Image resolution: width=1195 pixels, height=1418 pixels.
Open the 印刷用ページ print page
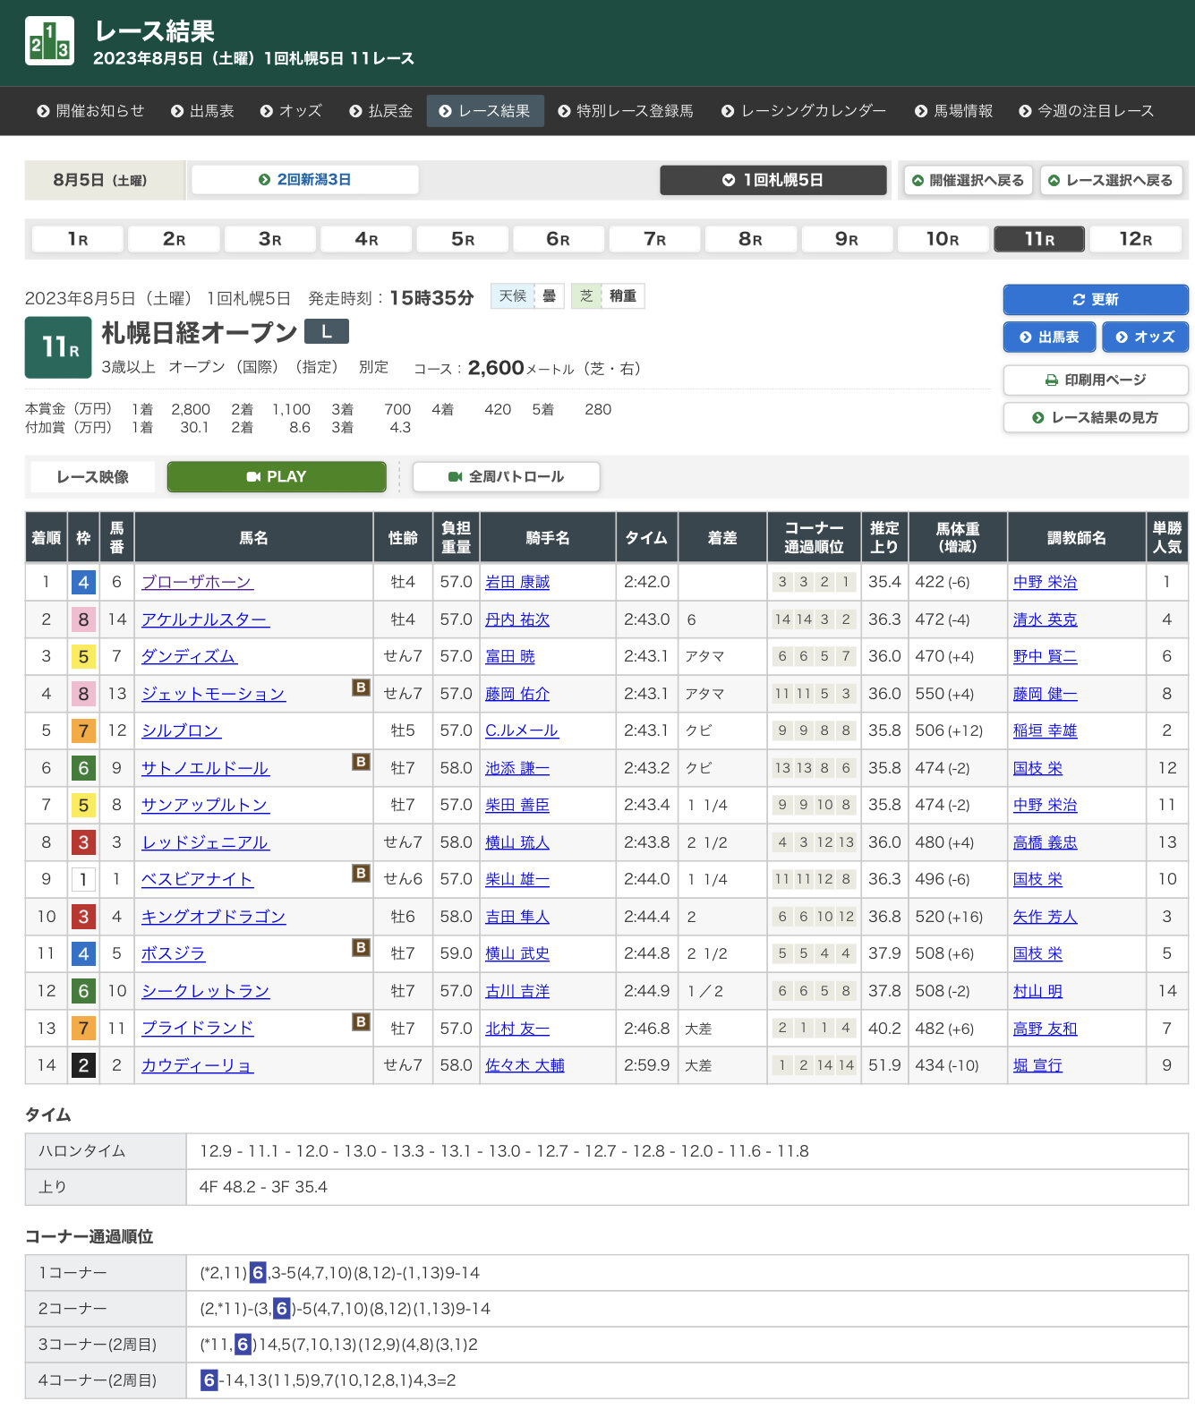tap(1095, 380)
